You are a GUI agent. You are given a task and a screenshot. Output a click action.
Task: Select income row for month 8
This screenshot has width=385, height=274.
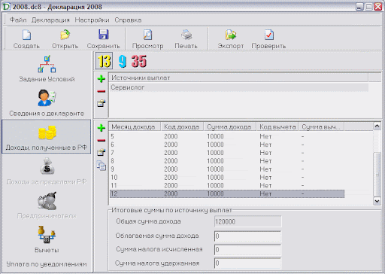(x=227, y=161)
